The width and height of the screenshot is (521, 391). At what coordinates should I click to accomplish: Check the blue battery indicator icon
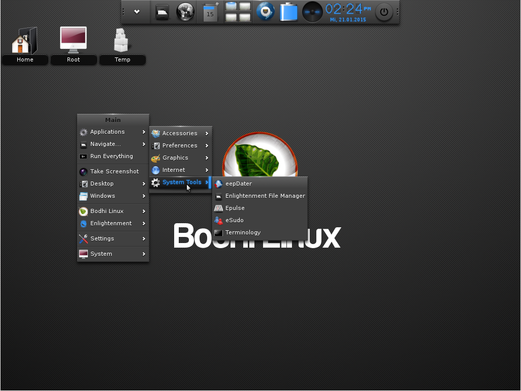[x=288, y=12]
